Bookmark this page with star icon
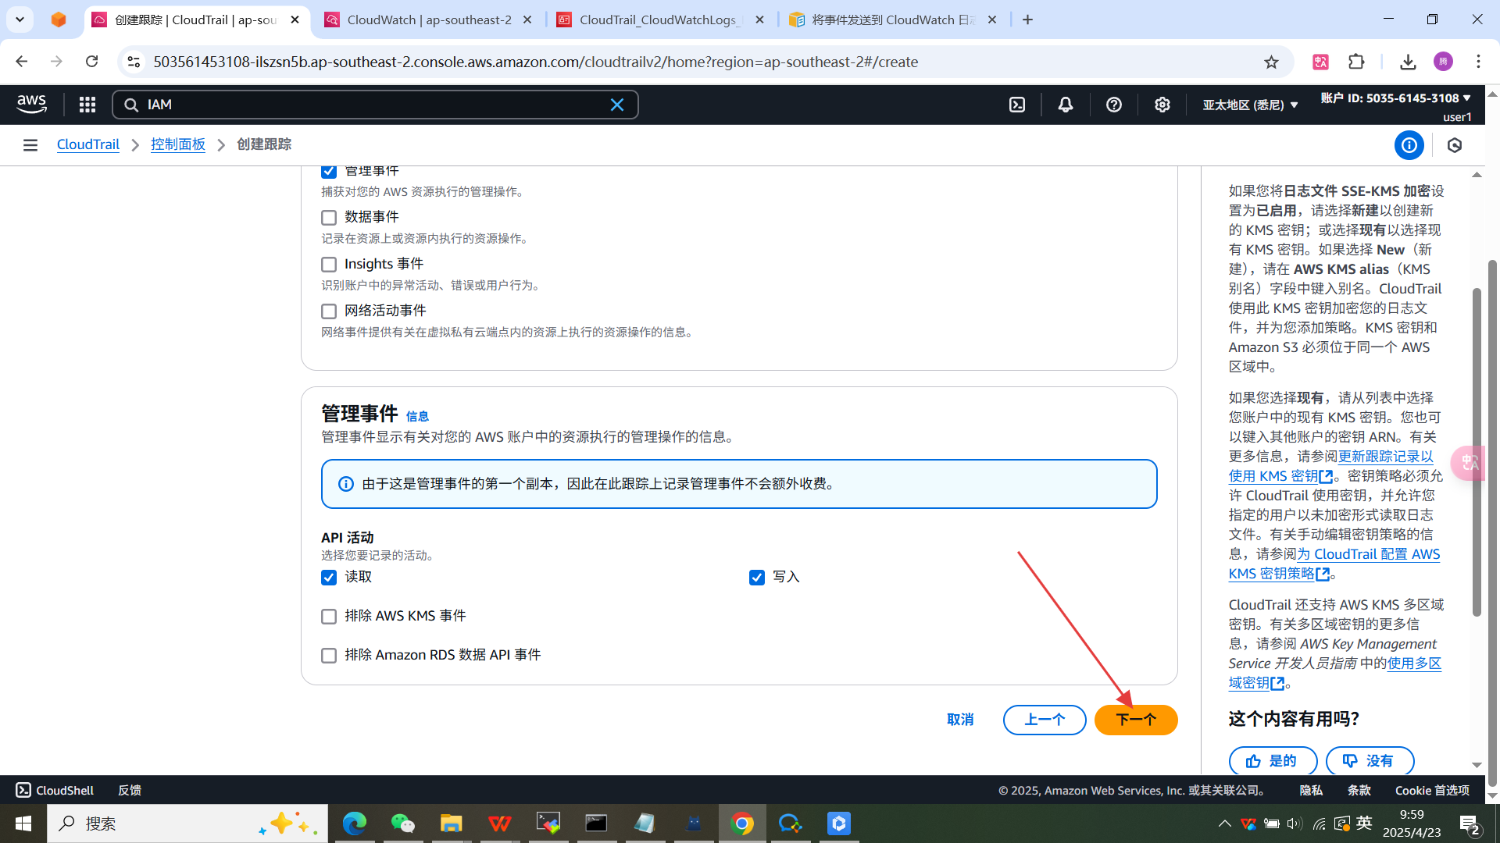1500x843 pixels. [1272, 62]
